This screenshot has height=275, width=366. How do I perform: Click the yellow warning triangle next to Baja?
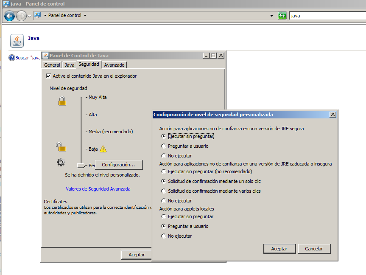(103, 149)
